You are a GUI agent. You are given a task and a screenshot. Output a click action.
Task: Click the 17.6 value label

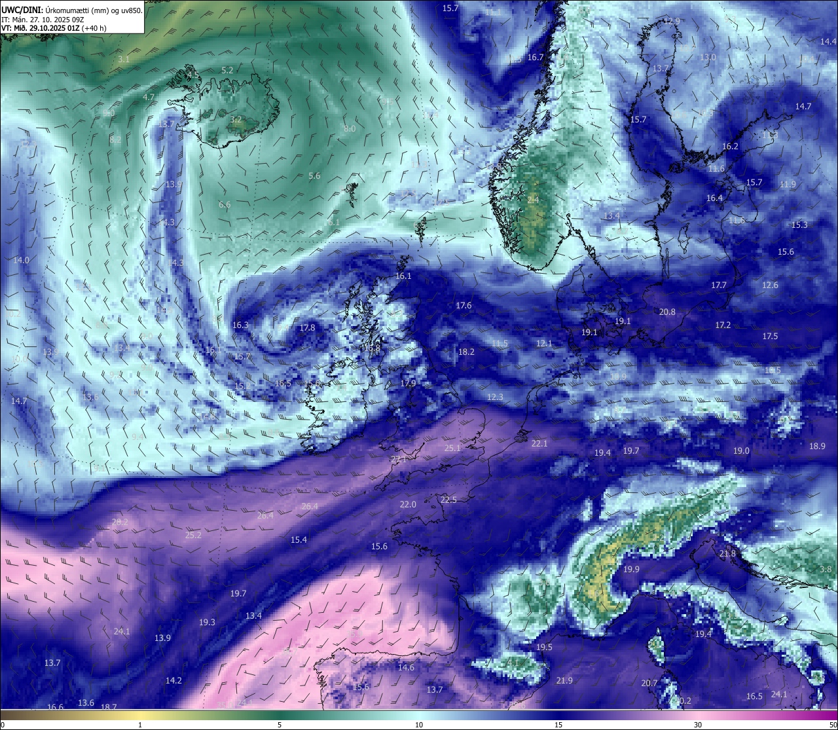point(464,306)
